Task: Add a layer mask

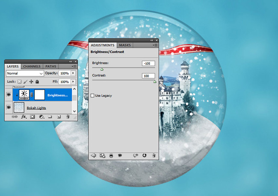Action: (x=32, y=117)
